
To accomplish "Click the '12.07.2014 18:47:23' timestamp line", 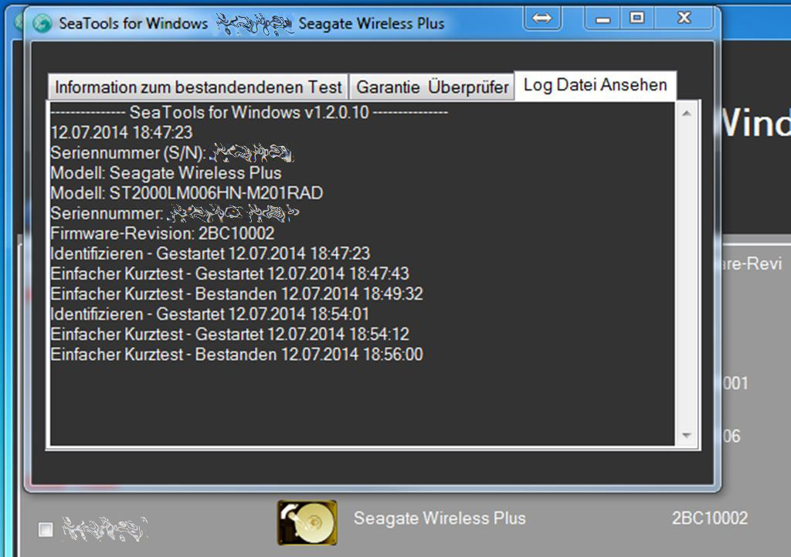I will [x=121, y=132].
